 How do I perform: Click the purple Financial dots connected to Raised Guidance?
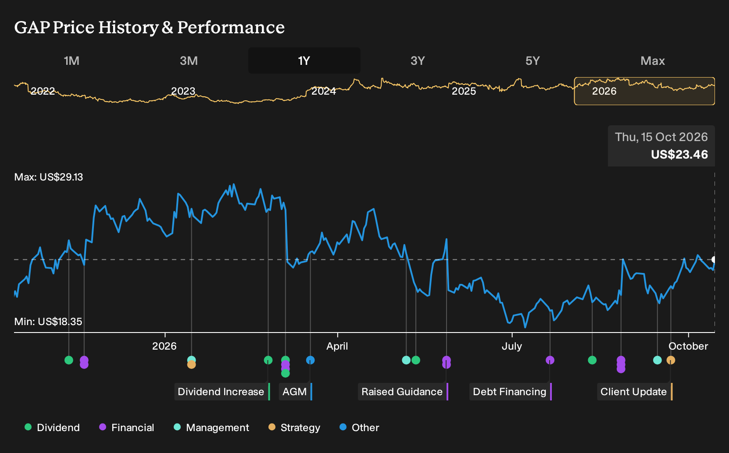click(x=447, y=362)
